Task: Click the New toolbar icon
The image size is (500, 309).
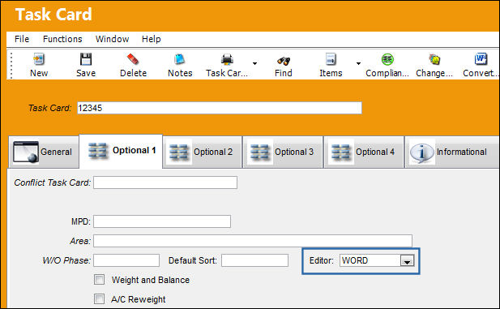Action: tap(39, 59)
